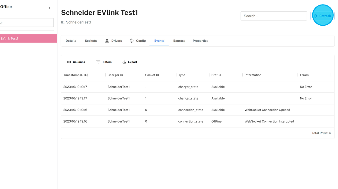
Task: Select the WebSocket Connection Opened row
Action: tap(267, 110)
